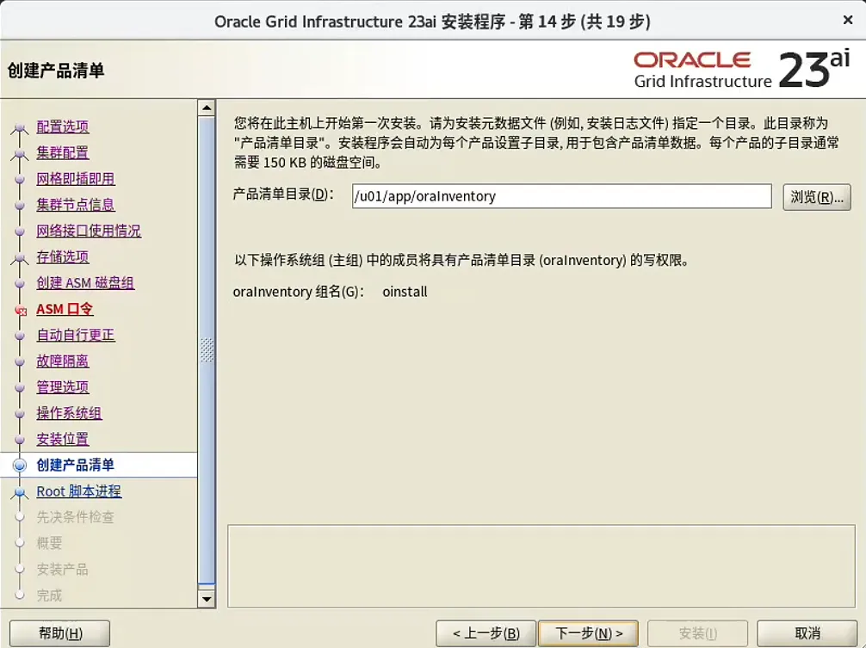This screenshot has height=648, width=866.
Task: Select the 网格即插即用 step link
Action: click(x=76, y=178)
